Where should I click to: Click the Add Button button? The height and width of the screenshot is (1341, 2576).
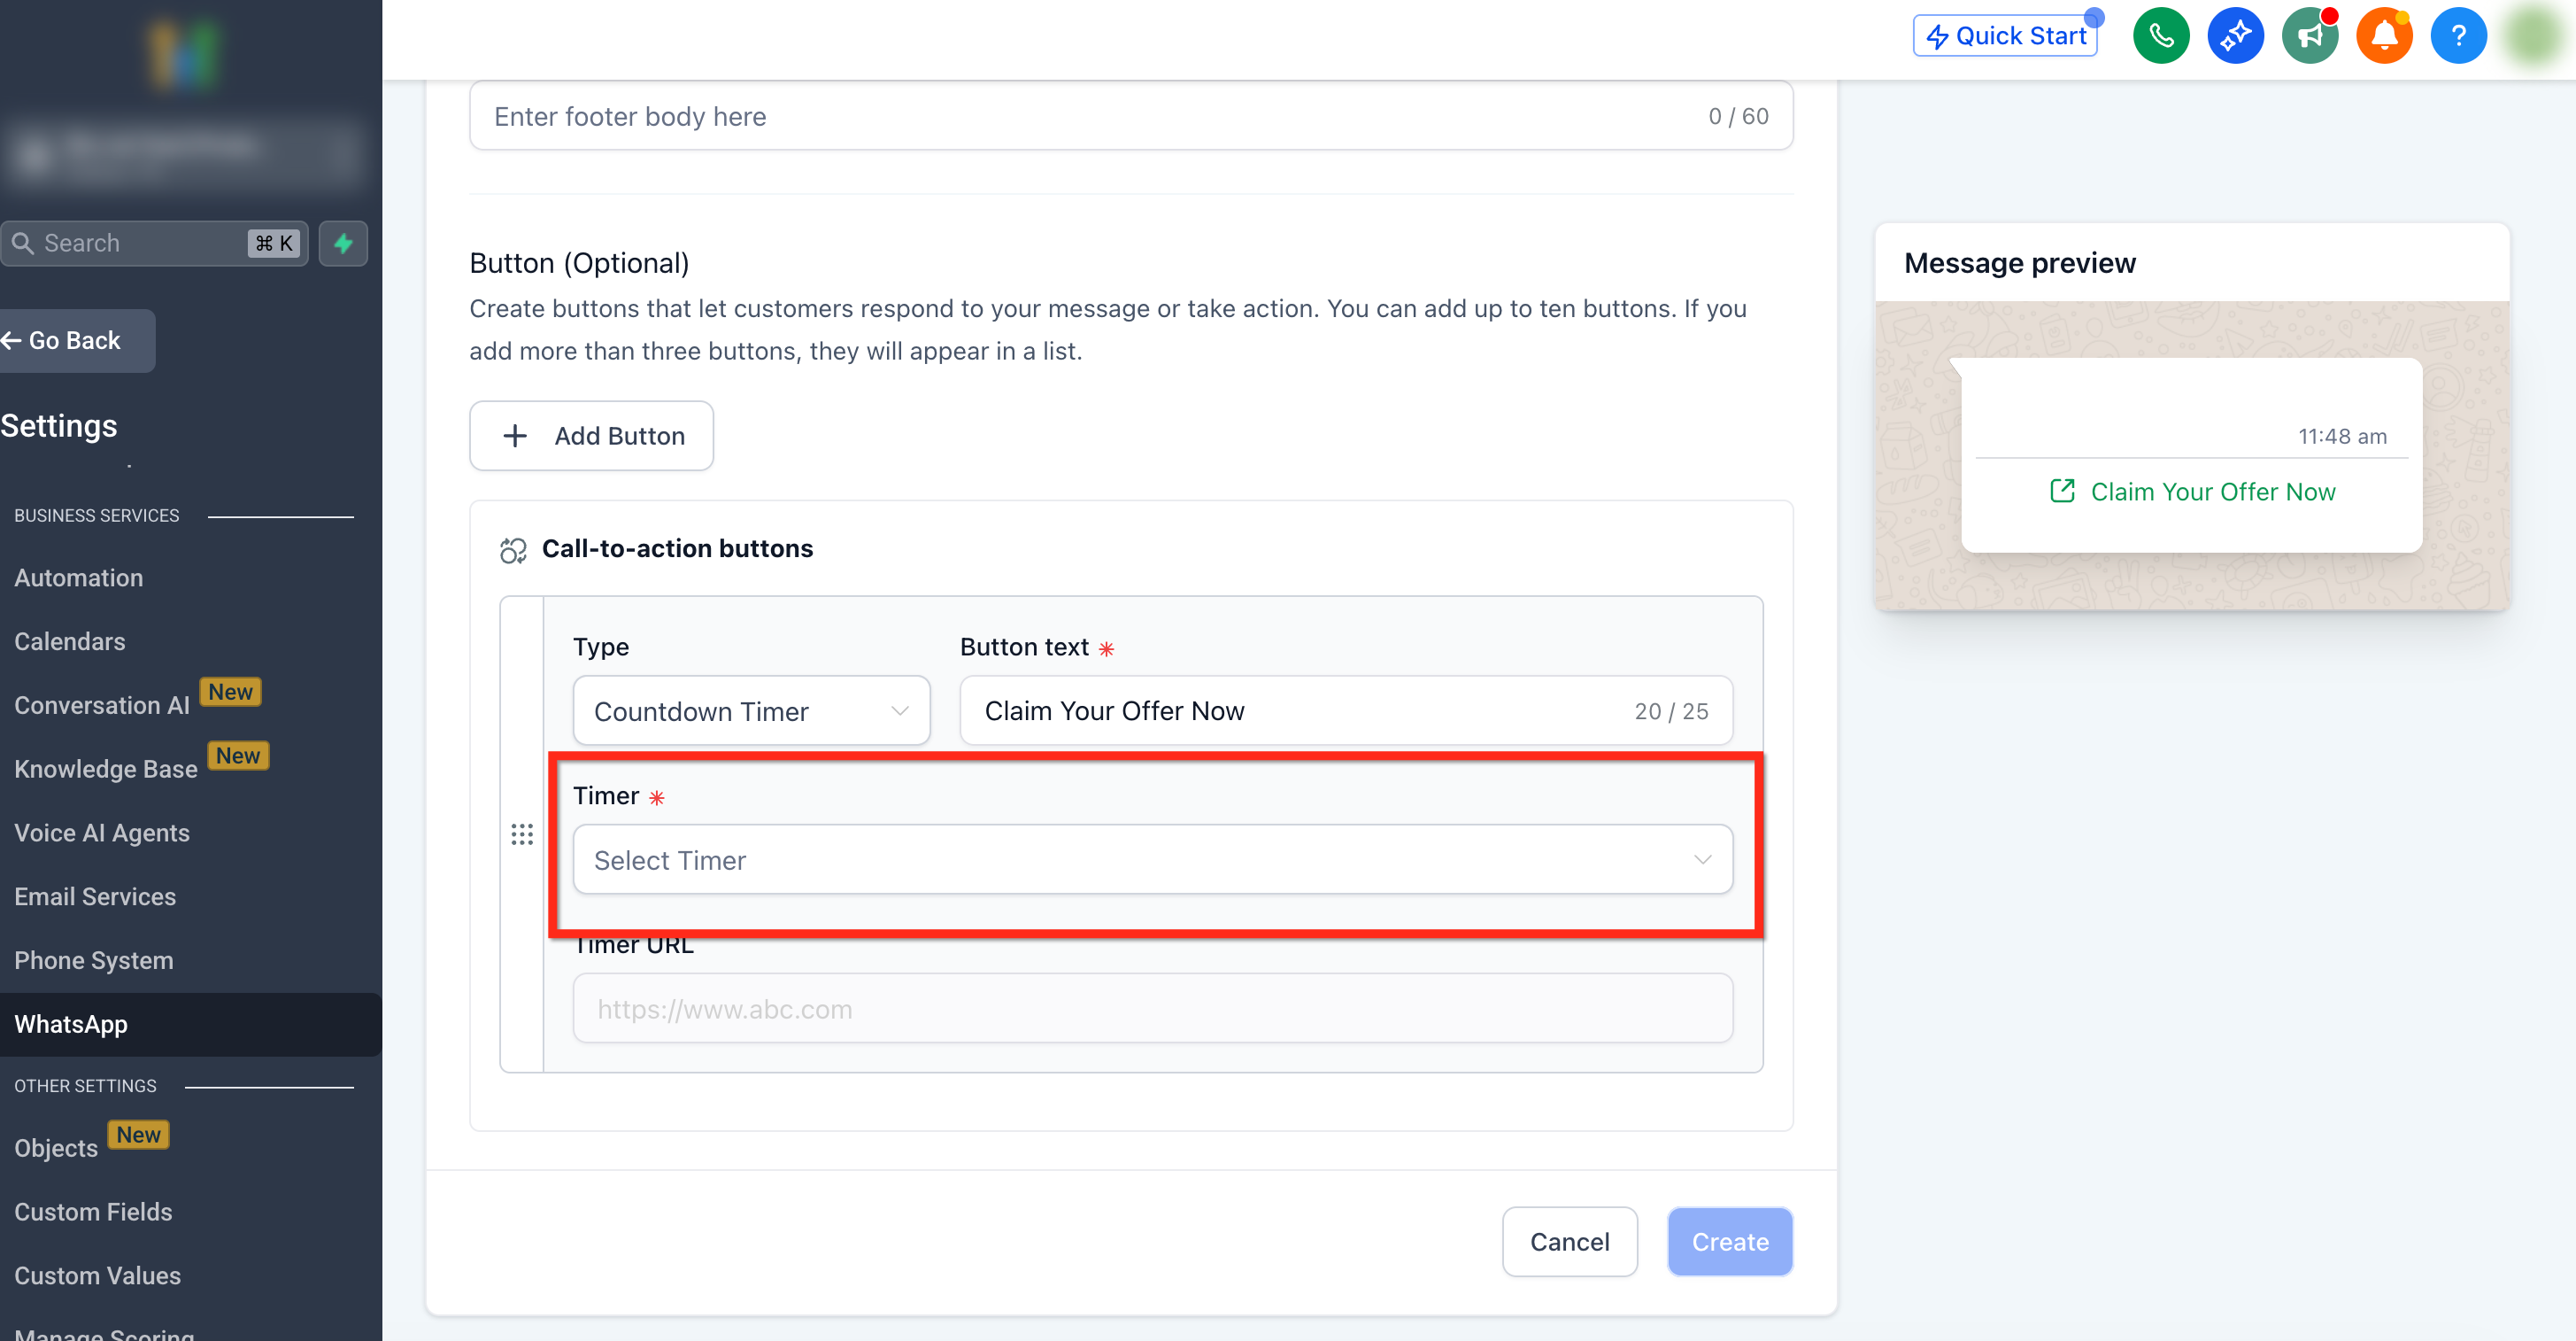pyautogui.click(x=591, y=435)
